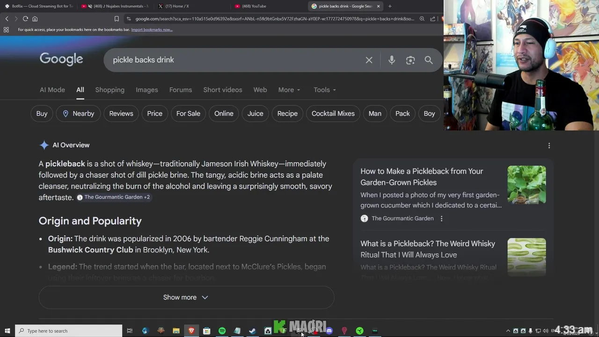
Task: Expand the AI Overview with Show more
Action: 186,297
